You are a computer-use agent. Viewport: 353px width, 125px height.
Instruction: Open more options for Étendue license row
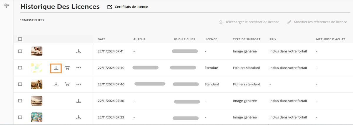point(79,68)
